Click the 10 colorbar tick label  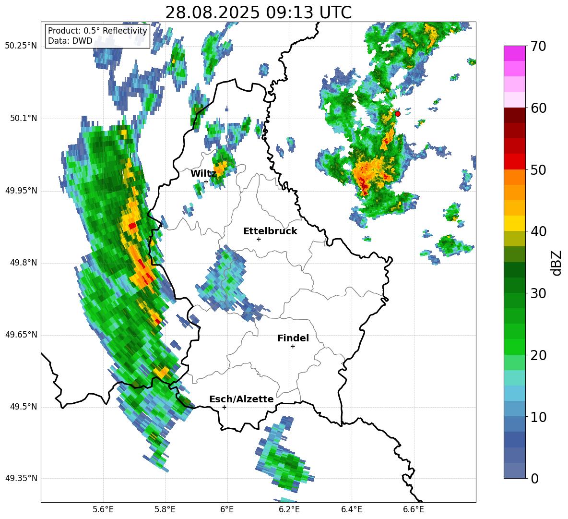pos(538,417)
